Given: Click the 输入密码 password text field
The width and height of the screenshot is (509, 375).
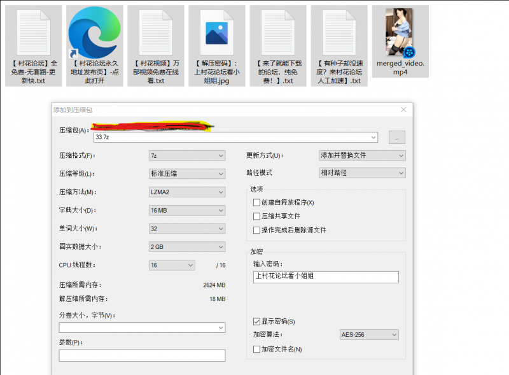Looking at the screenshot, I should pos(325,276).
